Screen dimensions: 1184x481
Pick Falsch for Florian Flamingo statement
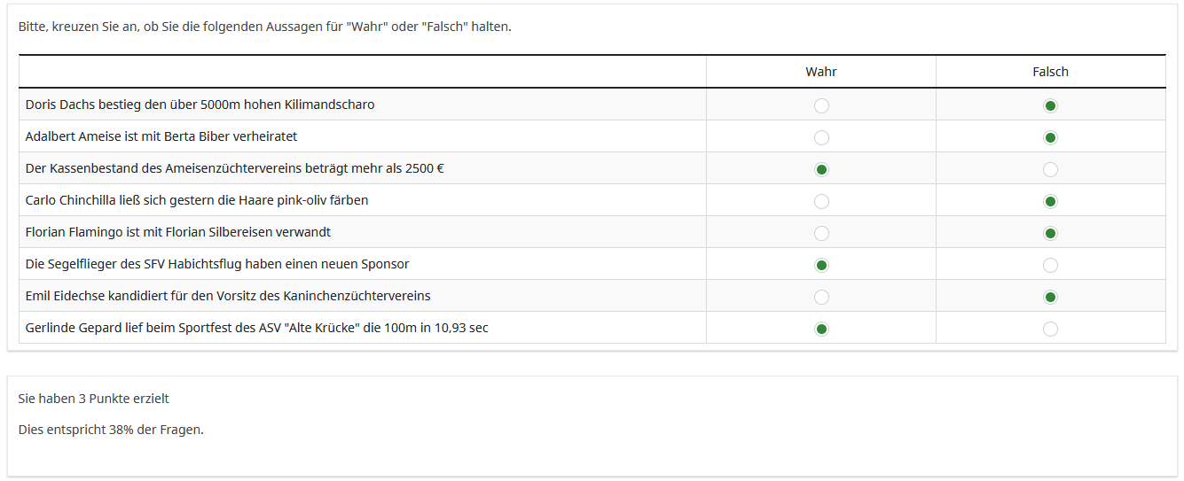[1050, 234]
